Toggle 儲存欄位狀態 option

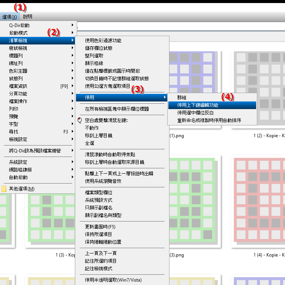coord(122,48)
